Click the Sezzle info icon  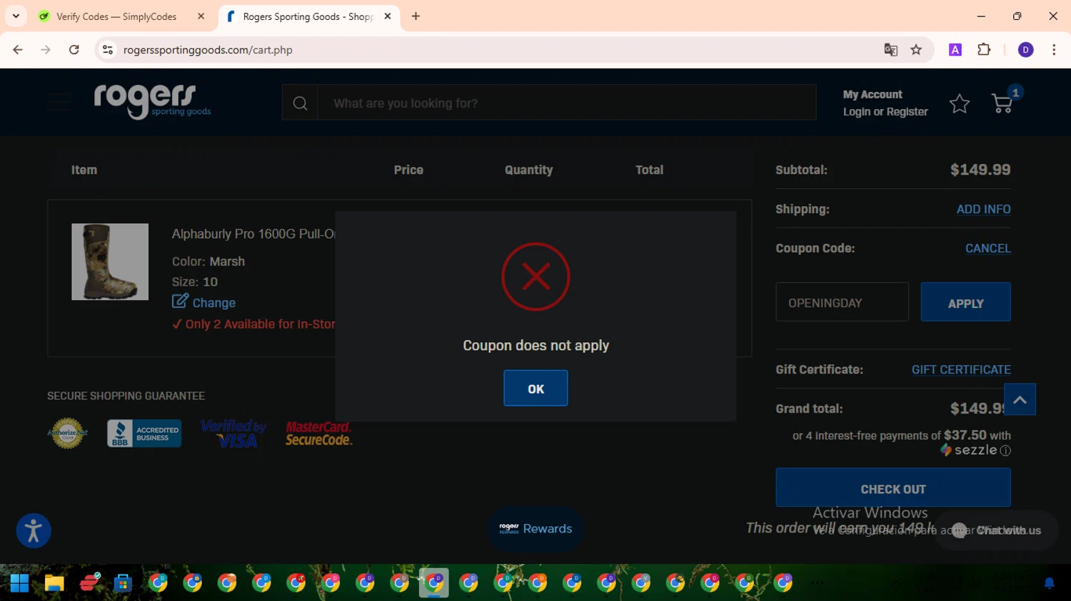point(1005,451)
